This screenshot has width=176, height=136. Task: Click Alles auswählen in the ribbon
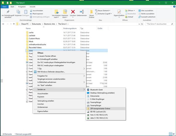[146, 11]
